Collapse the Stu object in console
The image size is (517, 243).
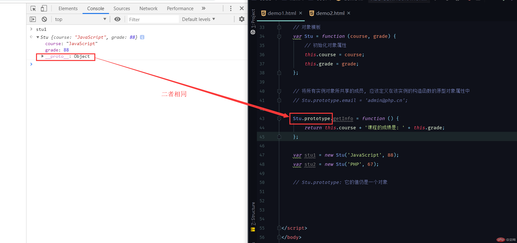pos(38,37)
